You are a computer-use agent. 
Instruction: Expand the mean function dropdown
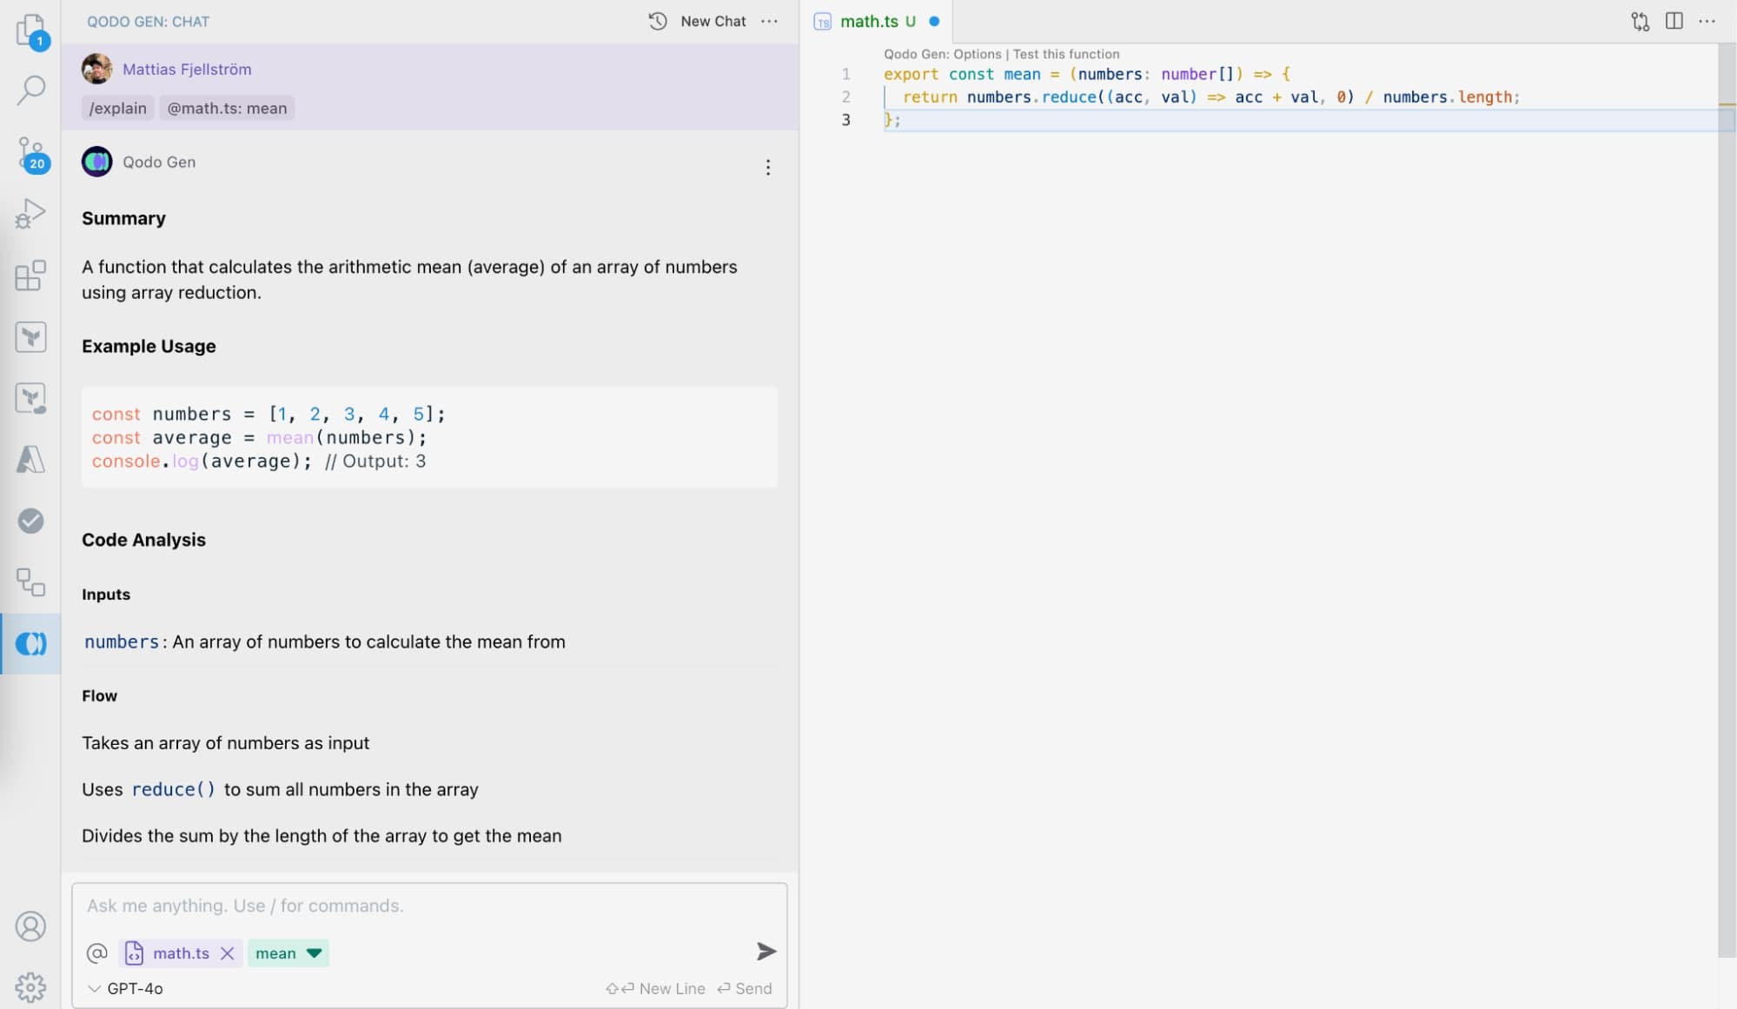[315, 953]
